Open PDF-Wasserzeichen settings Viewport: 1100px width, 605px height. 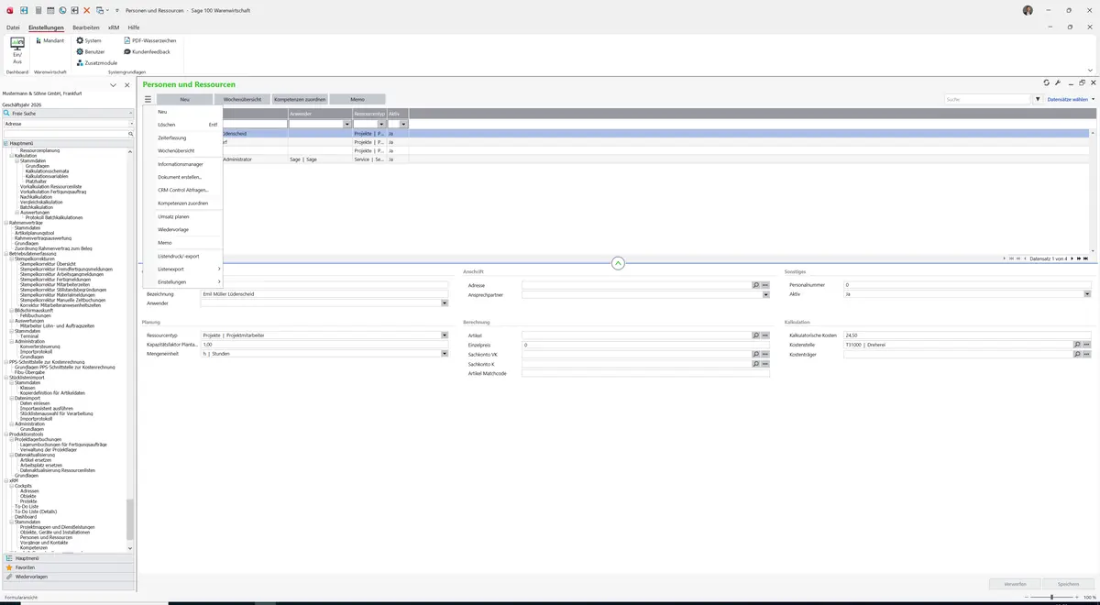(x=149, y=40)
